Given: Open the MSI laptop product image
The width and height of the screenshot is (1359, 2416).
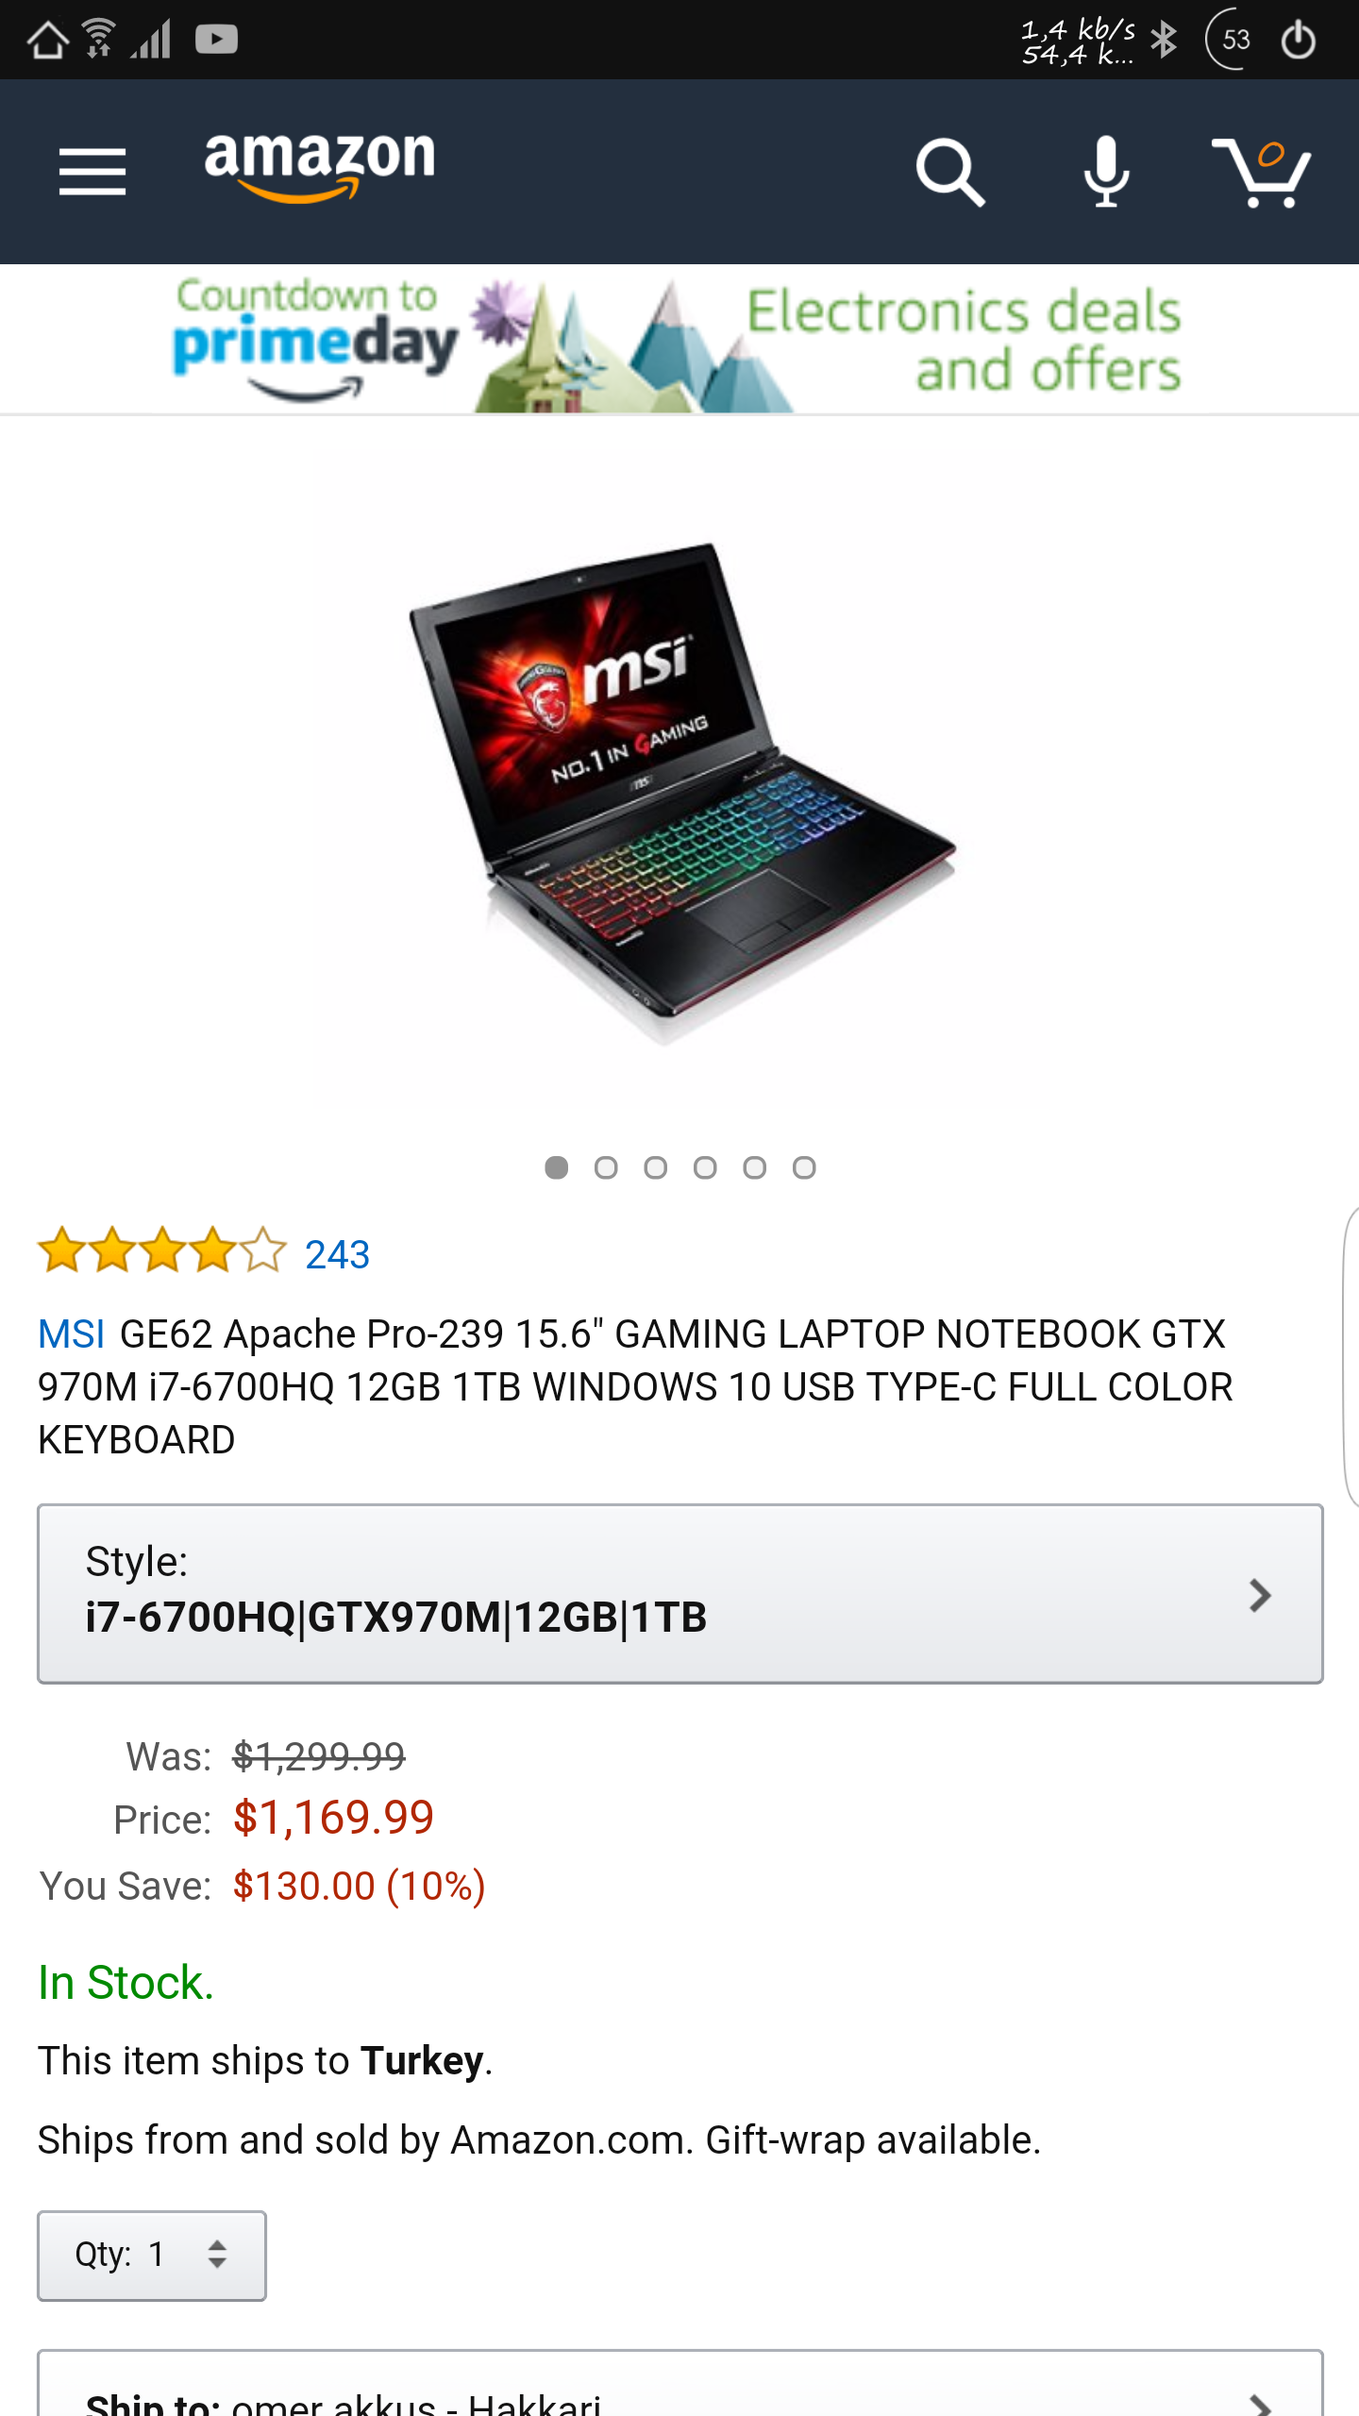Looking at the screenshot, I should point(681,793).
